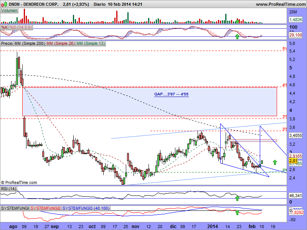Click the sep month label on time axis
The height and width of the screenshot is (230, 307).
54,227
